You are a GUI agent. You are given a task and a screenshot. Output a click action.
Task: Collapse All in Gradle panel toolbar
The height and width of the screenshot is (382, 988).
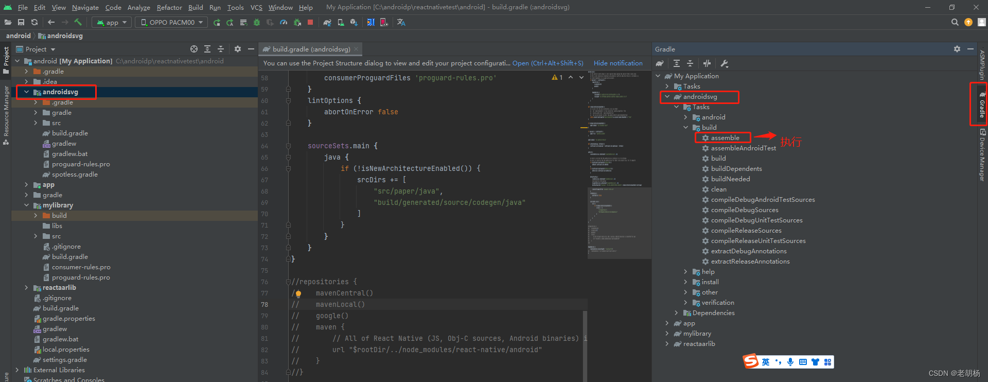click(690, 63)
